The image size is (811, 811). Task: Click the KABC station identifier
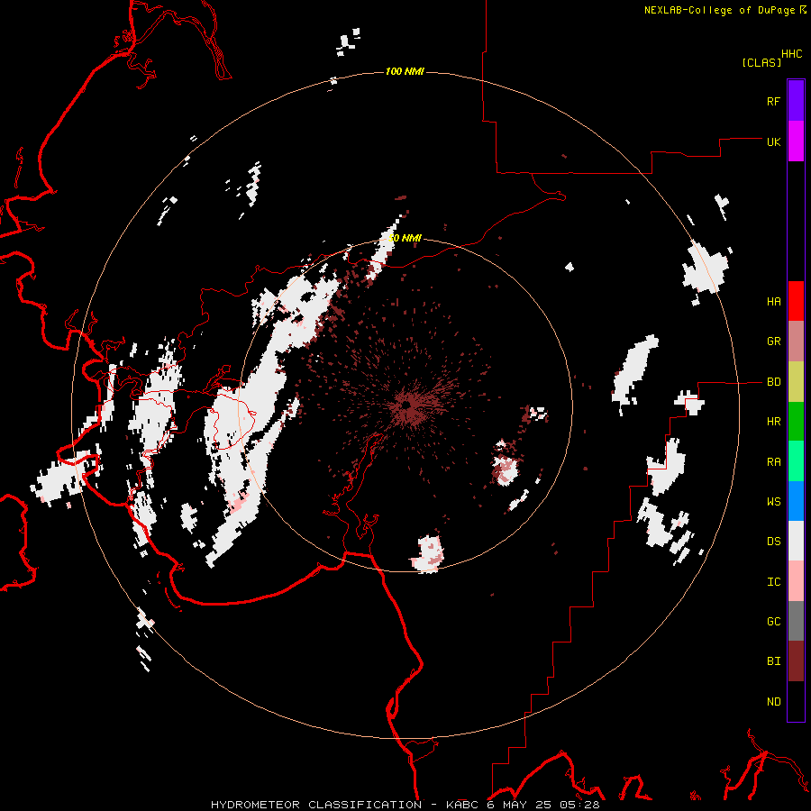pos(462,805)
